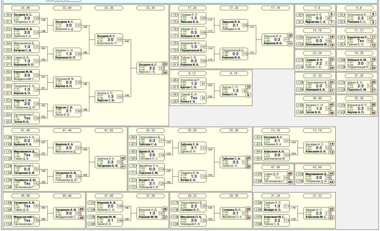Click the 17...24 round header

pyautogui.click(x=192, y=8)
